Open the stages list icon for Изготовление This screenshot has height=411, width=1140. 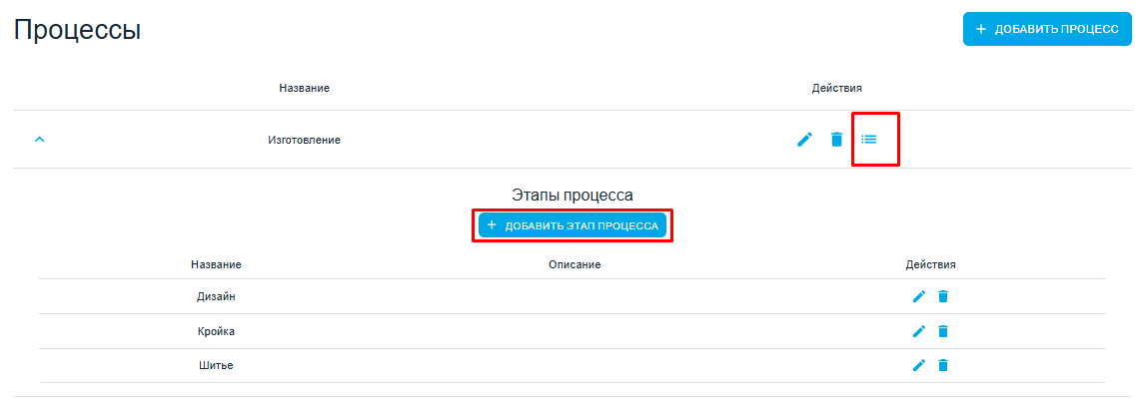click(869, 140)
